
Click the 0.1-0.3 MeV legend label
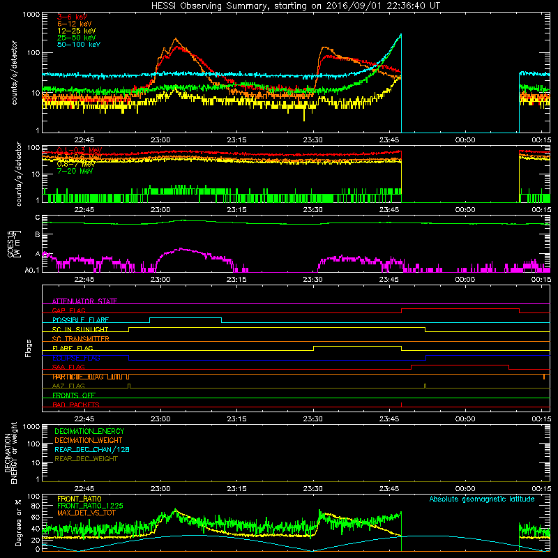point(79,150)
